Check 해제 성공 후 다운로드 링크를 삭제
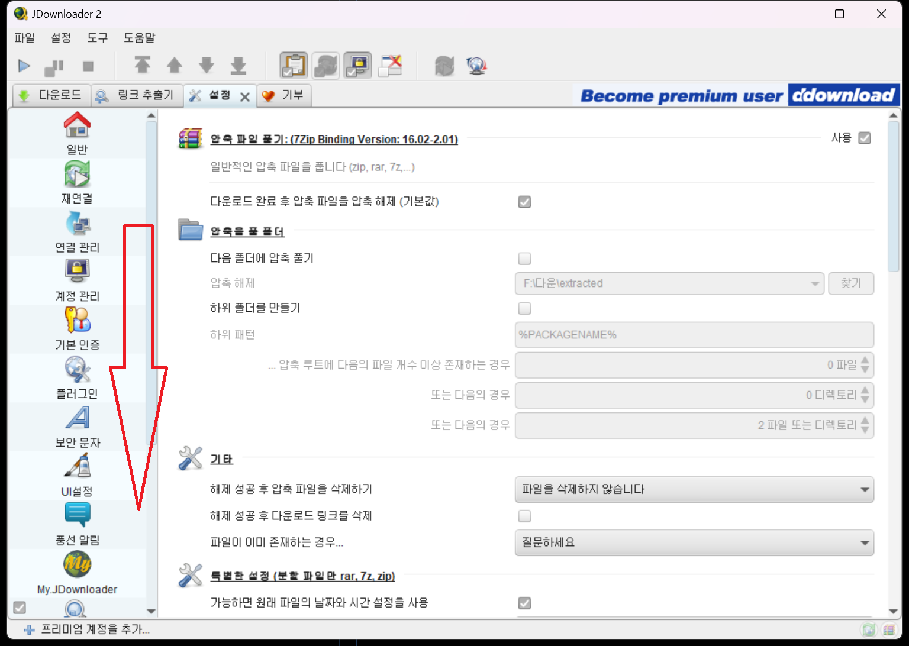The height and width of the screenshot is (646, 909). (x=524, y=516)
